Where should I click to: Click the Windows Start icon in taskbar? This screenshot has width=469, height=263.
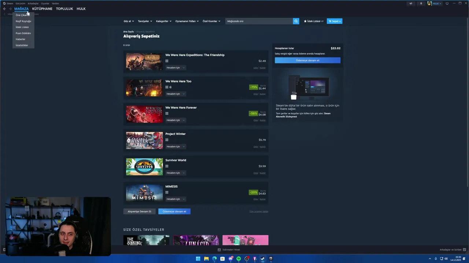(x=198, y=259)
